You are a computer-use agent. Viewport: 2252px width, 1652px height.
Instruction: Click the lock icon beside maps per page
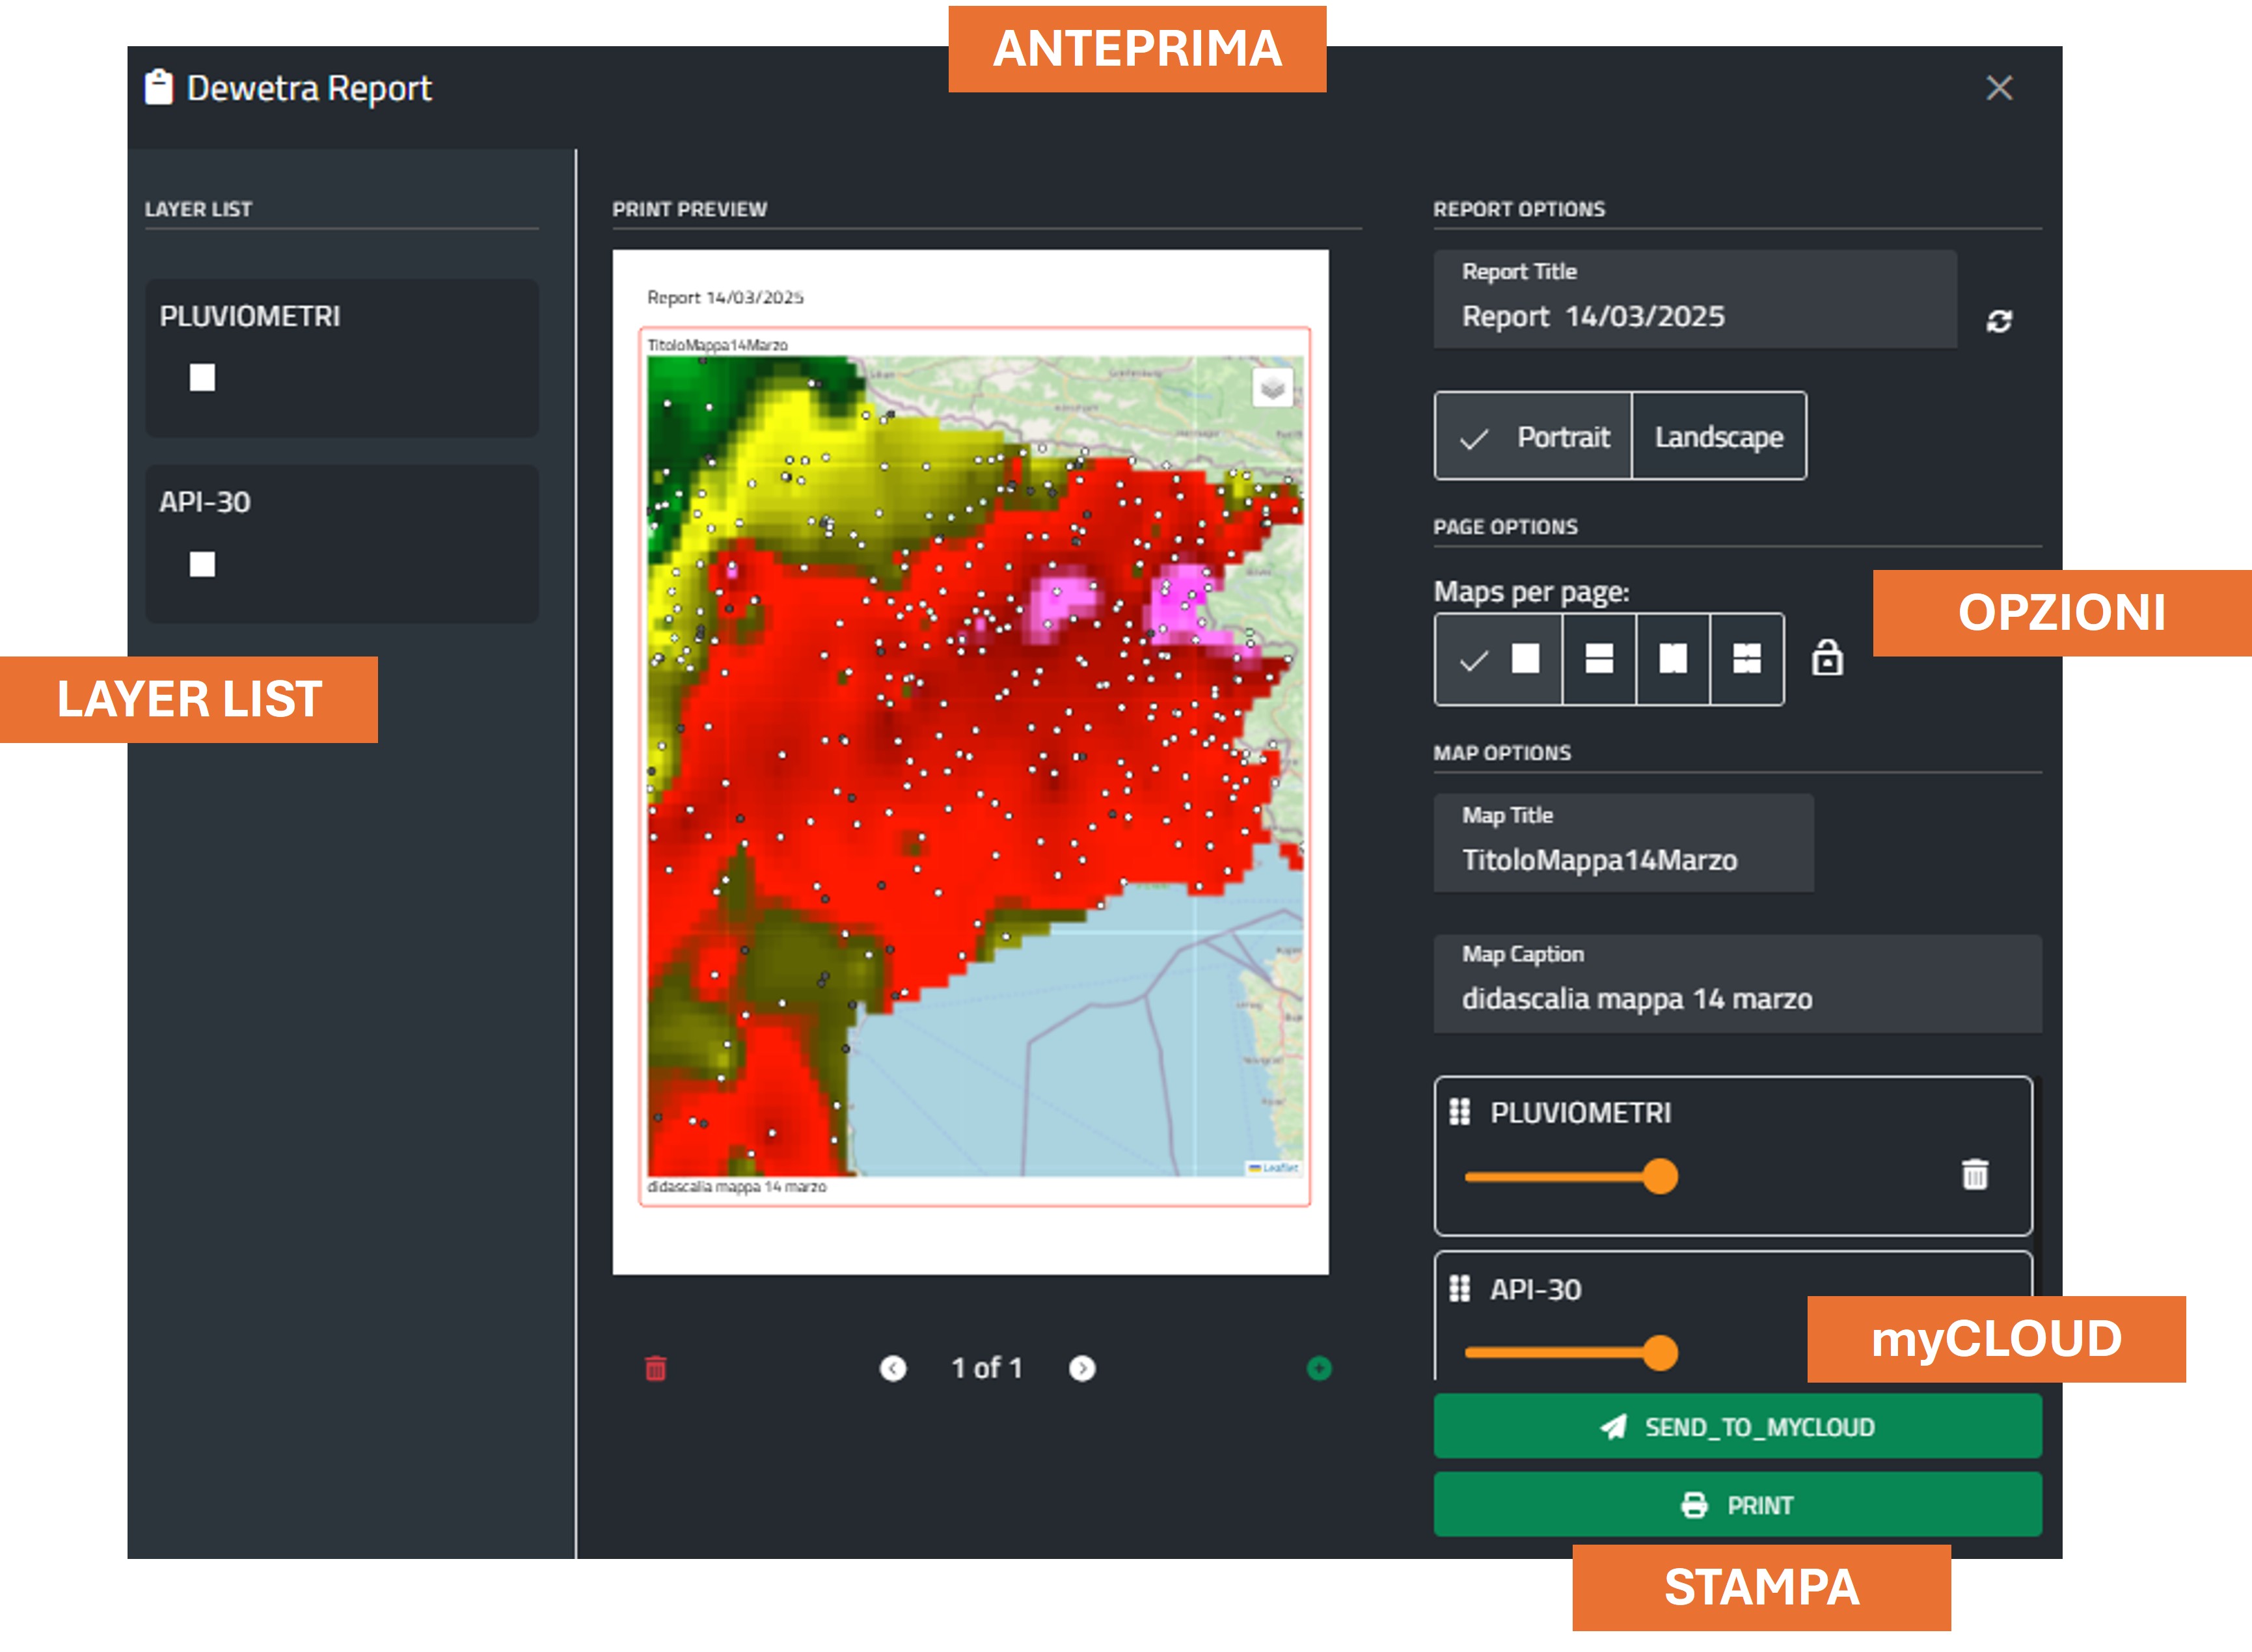(x=1827, y=658)
